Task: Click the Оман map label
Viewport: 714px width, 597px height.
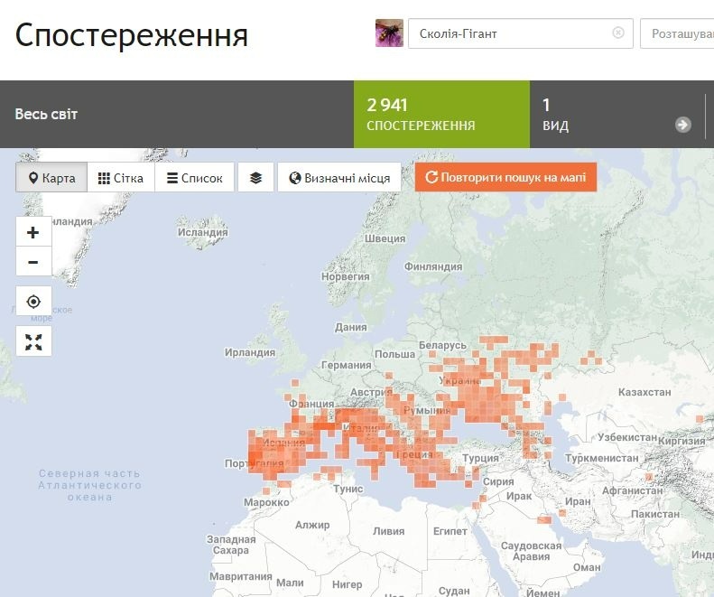Action: 587,567
